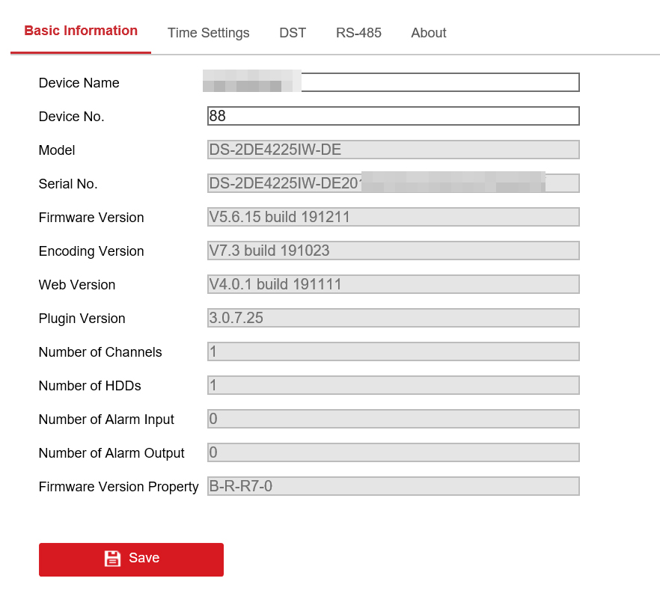Click the Number of HDDs field

(x=393, y=385)
